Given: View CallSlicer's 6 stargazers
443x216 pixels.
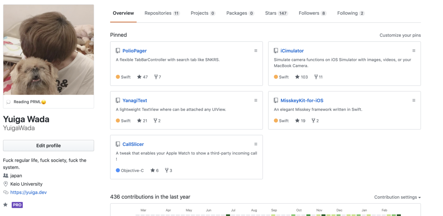Looking at the screenshot, I should pyautogui.click(x=154, y=170).
